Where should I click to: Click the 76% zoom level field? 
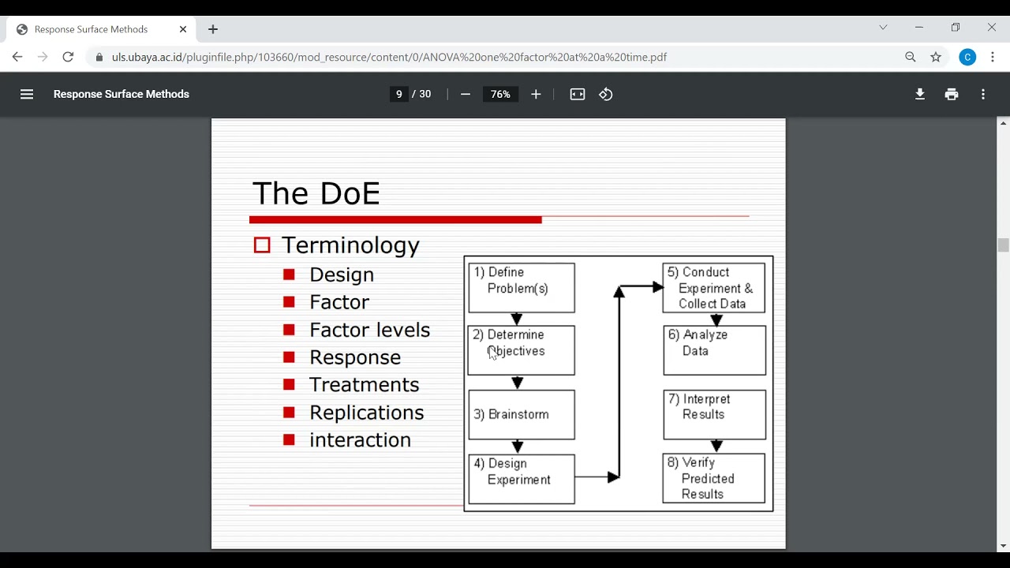pyautogui.click(x=500, y=94)
